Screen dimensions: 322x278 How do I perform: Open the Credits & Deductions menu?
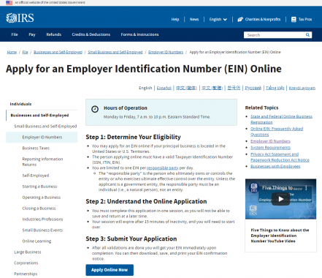click(91, 34)
